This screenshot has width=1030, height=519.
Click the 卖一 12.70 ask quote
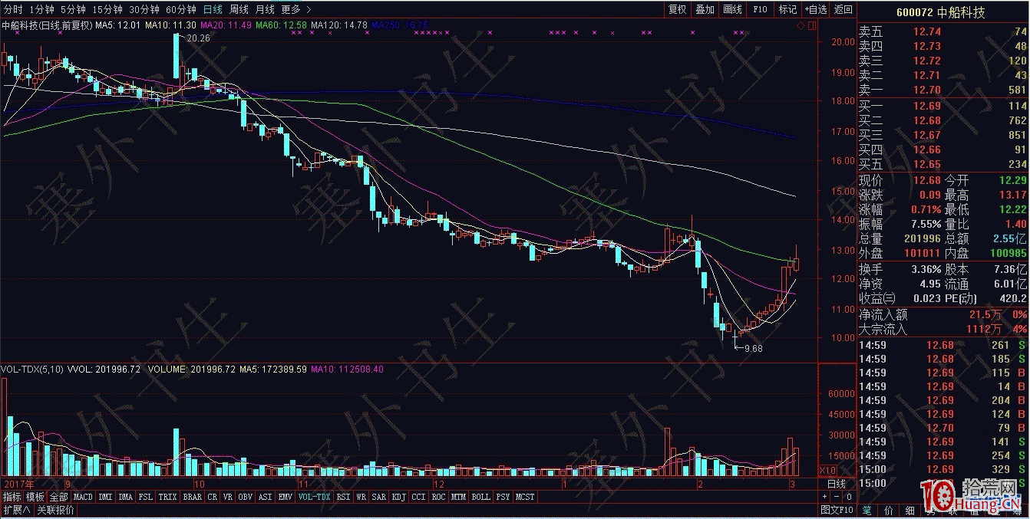(x=943, y=90)
